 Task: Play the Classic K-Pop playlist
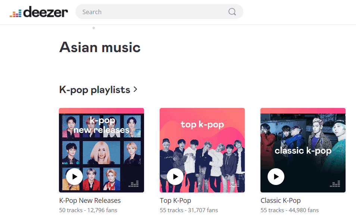point(276,176)
